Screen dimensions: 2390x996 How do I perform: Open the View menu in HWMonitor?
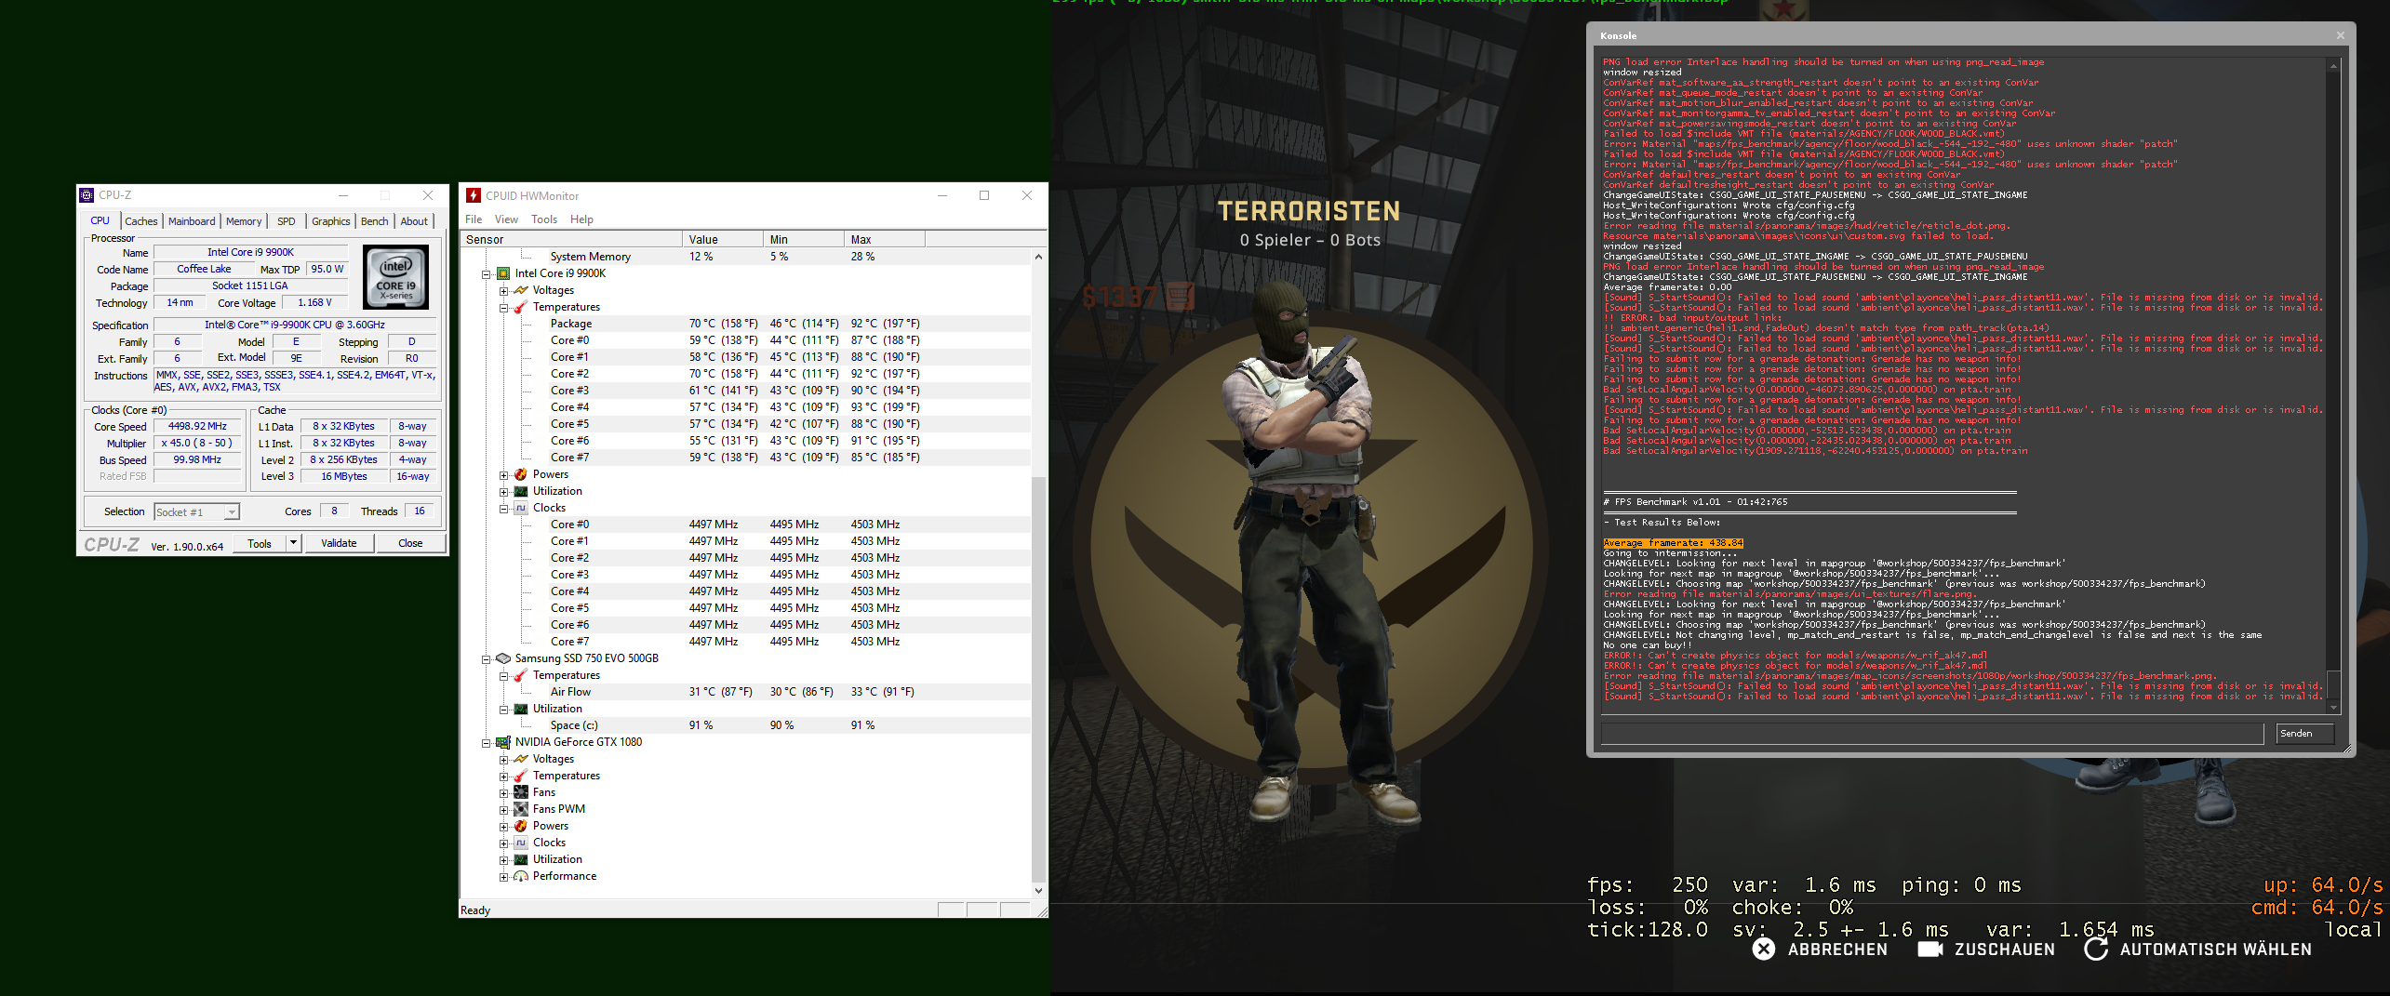[506, 219]
